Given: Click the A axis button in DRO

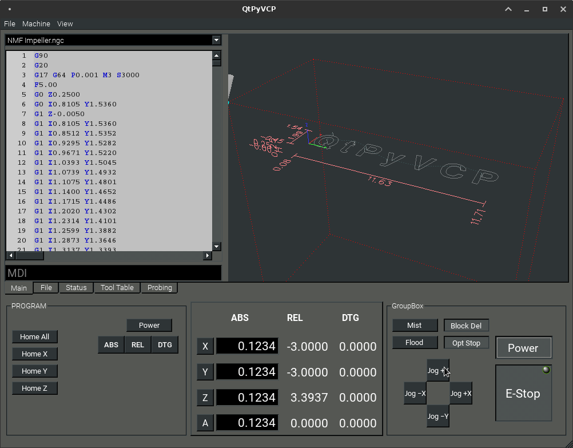Looking at the screenshot, I should 205,423.
